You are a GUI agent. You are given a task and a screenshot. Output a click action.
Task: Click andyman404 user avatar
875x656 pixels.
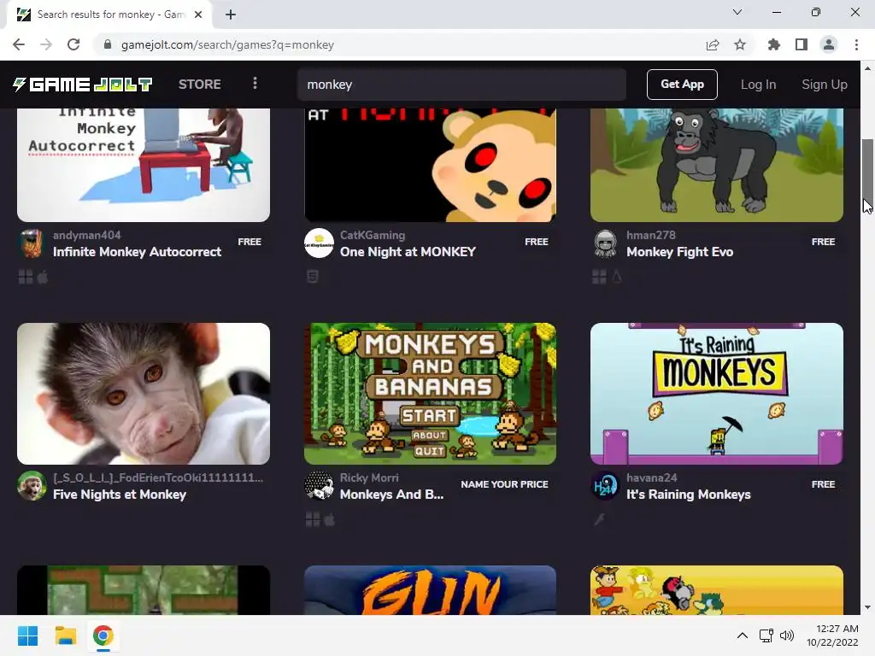click(32, 243)
